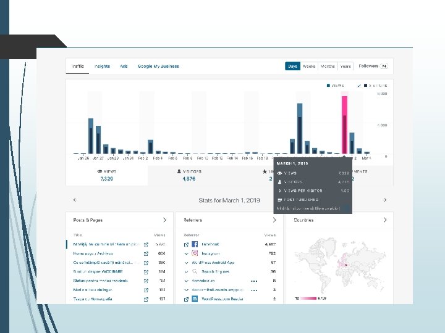Go to previous day with left arrow
Viewport: 445px width, 333px height.
pyautogui.click(x=75, y=200)
